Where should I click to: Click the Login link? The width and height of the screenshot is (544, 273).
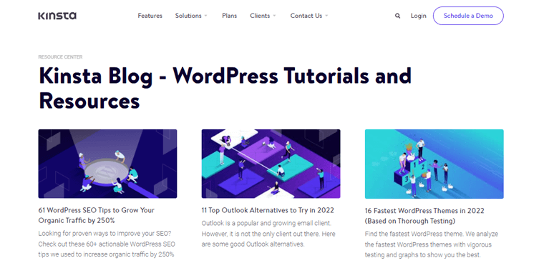pyautogui.click(x=419, y=16)
